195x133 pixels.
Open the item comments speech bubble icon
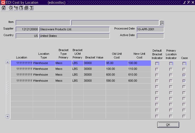click(161, 23)
